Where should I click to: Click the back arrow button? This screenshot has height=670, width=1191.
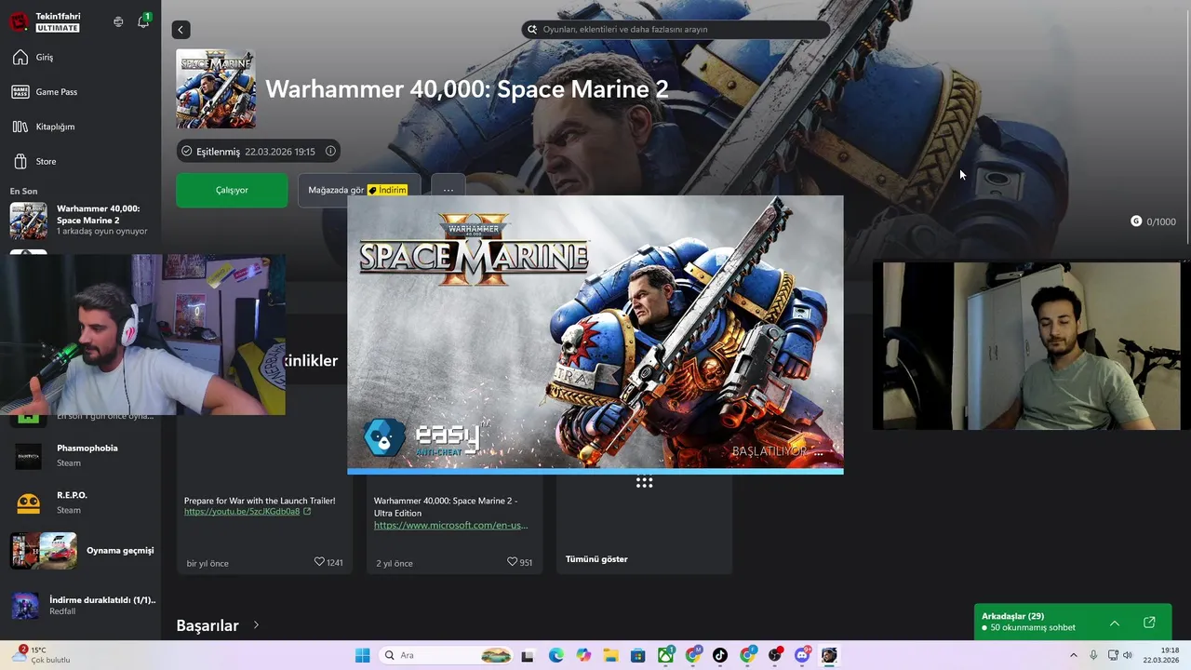click(181, 30)
